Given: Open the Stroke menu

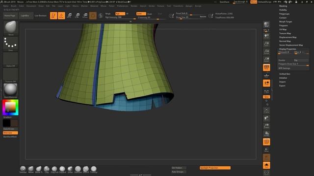Looking at the screenshot, I should point(152,6).
